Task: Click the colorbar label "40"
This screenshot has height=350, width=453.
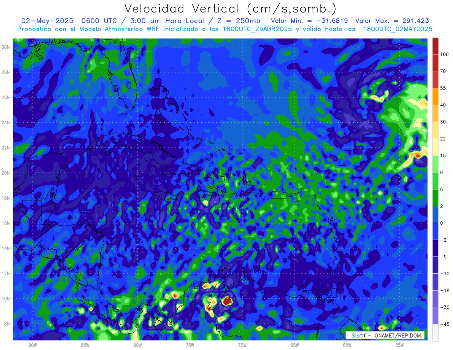Action: (x=443, y=105)
